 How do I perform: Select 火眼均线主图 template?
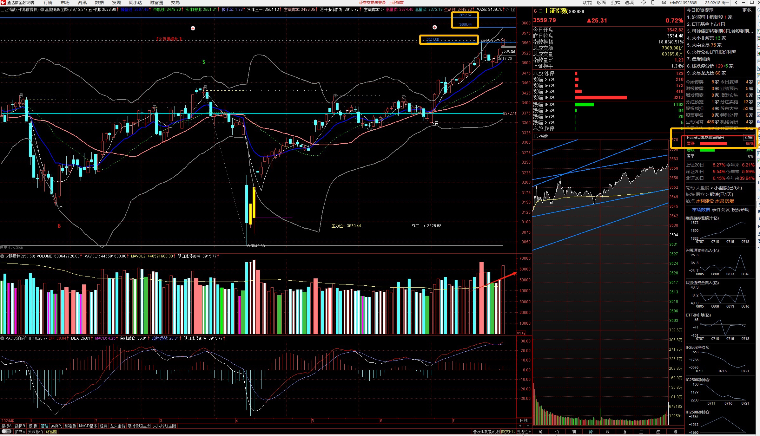tap(164, 426)
